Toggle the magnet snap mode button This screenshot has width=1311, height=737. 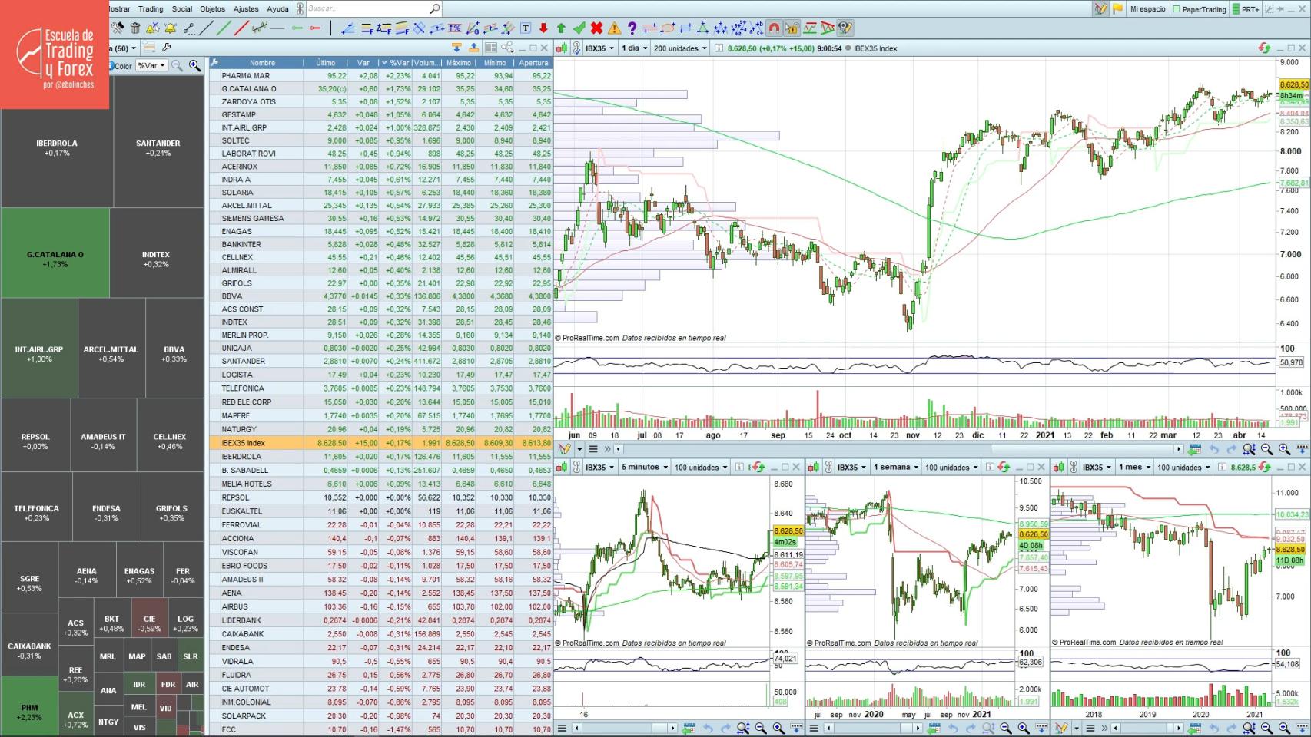774,28
